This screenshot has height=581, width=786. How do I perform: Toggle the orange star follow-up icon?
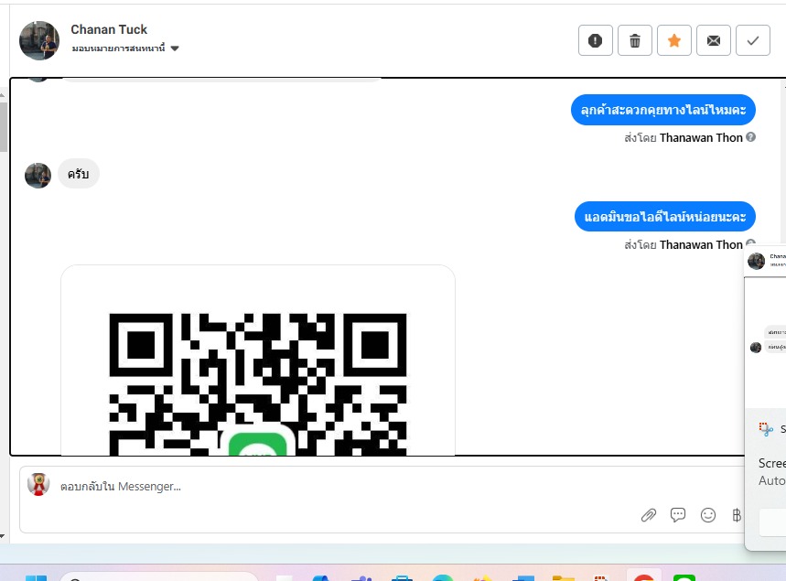coord(674,40)
